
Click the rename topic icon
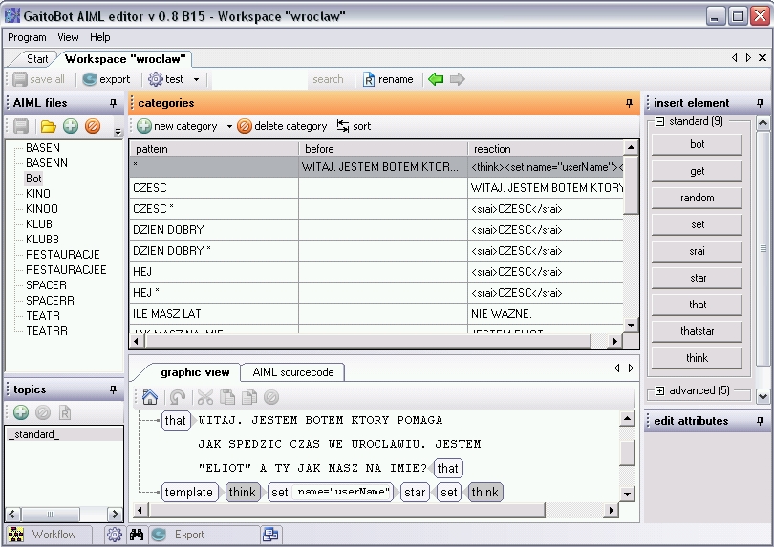tap(65, 412)
